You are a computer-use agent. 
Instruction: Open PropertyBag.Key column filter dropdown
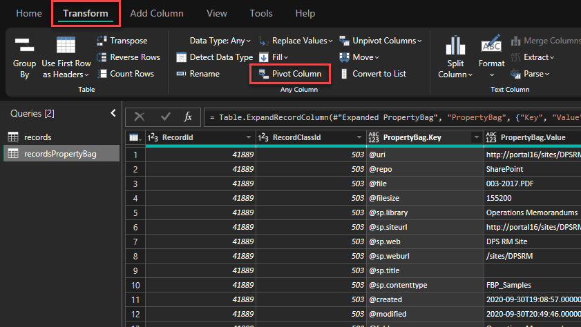pyautogui.click(x=475, y=138)
